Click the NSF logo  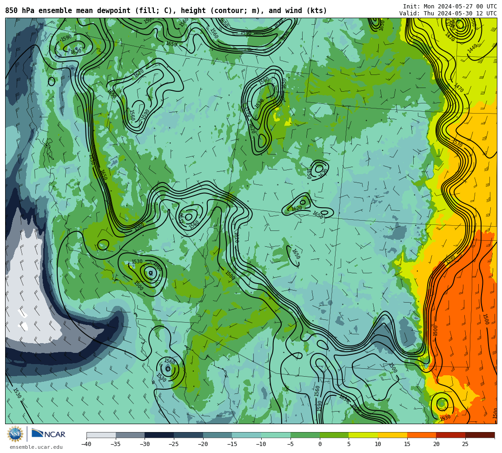(15, 434)
